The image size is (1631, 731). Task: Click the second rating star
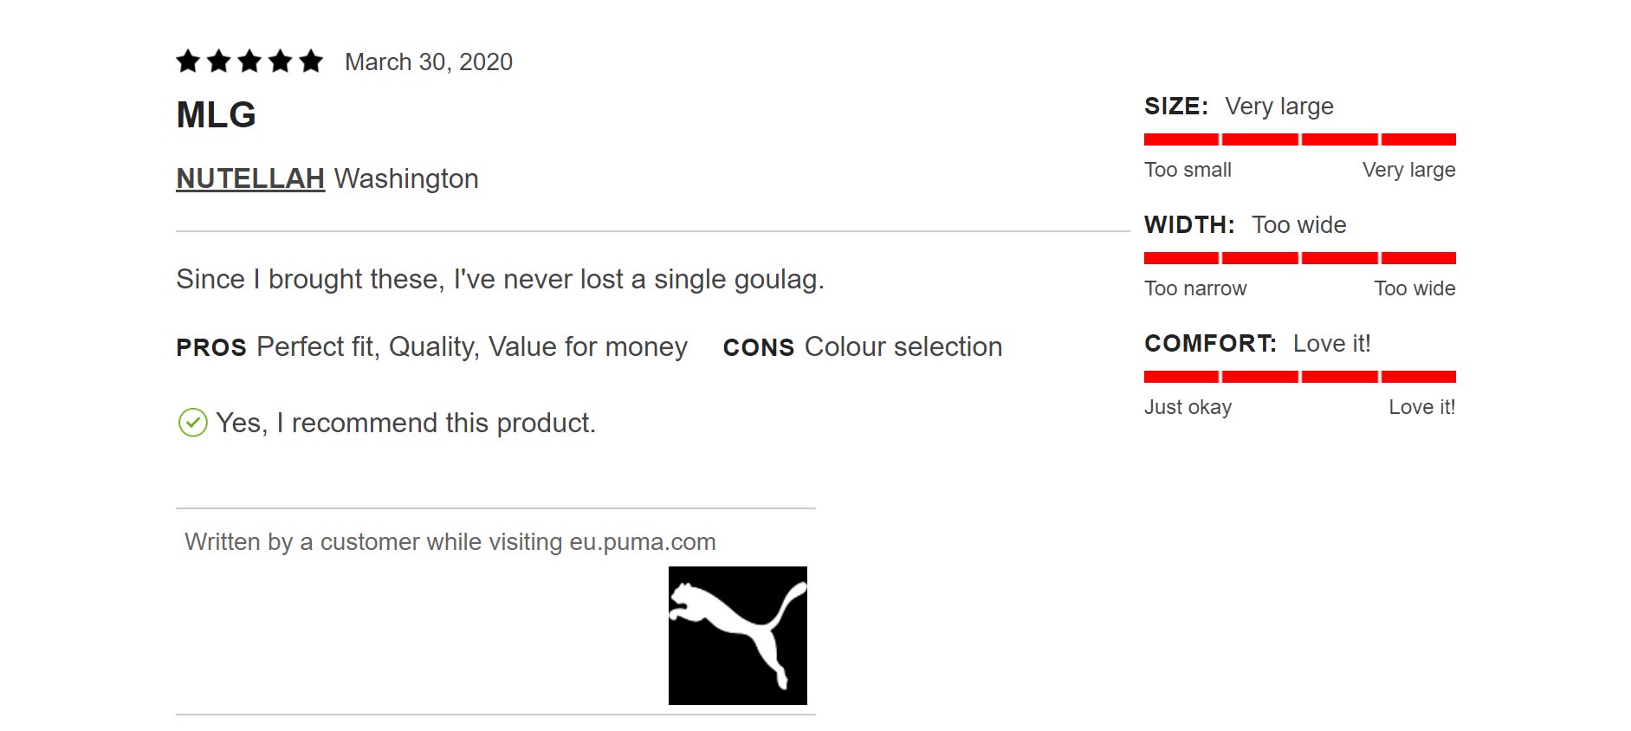[x=219, y=61]
